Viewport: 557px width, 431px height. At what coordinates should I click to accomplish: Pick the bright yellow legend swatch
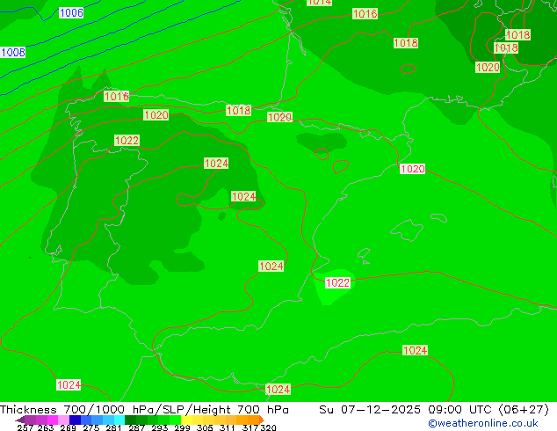[186, 420]
